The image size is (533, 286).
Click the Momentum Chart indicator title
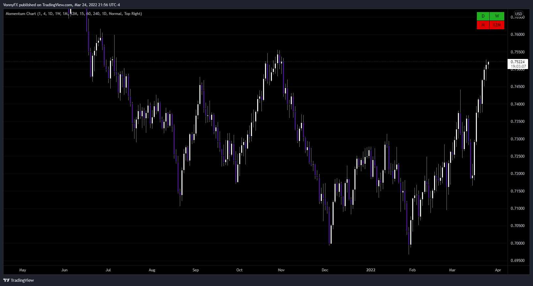click(74, 14)
